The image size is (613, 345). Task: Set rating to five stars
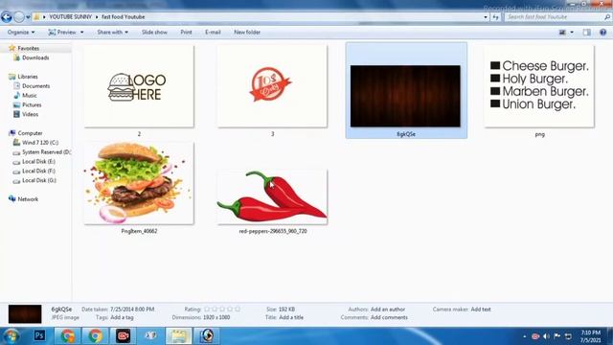(238, 309)
